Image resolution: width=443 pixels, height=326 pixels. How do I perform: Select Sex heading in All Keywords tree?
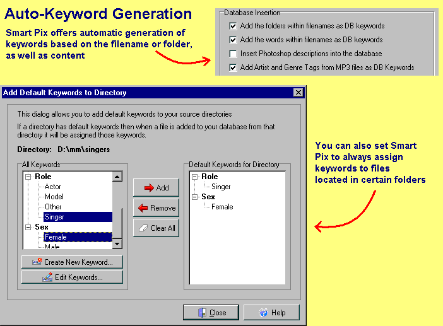pyautogui.click(x=41, y=227)
